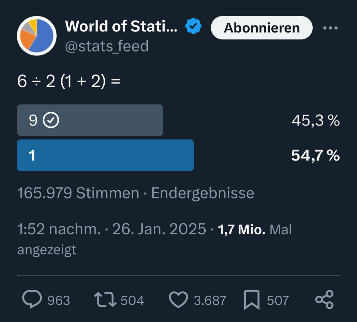This screenshot has height=322, width=357.
Task: Select the poll option 9 bar
Action: tap(90, 120)
